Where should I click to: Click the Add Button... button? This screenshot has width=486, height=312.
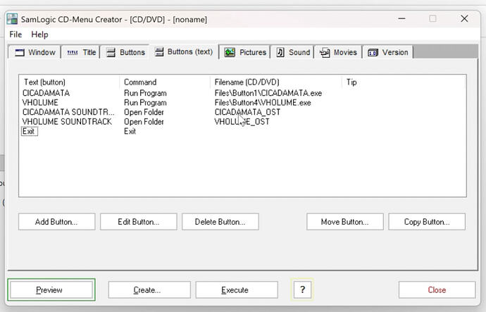(57, 222)
